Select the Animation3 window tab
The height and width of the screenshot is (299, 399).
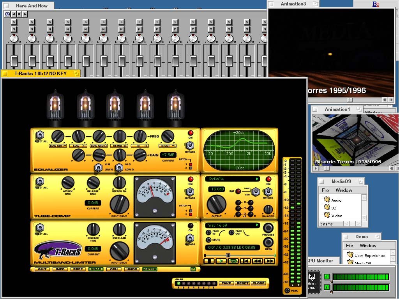(x=293, y=4)
